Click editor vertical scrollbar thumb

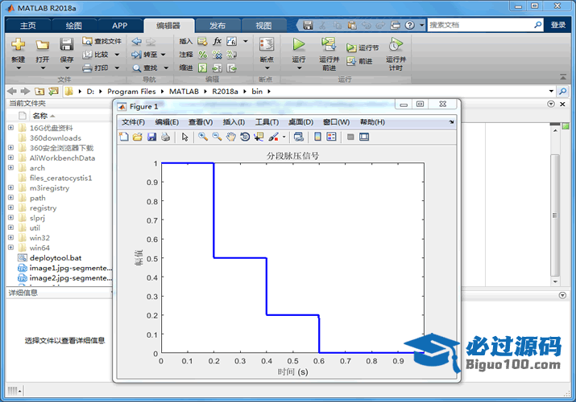click(555, 215)
